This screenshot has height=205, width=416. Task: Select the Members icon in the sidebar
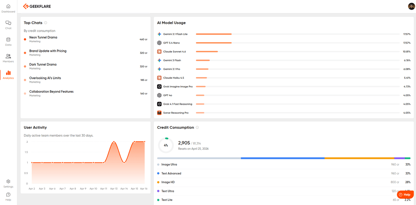pos(8,56)
